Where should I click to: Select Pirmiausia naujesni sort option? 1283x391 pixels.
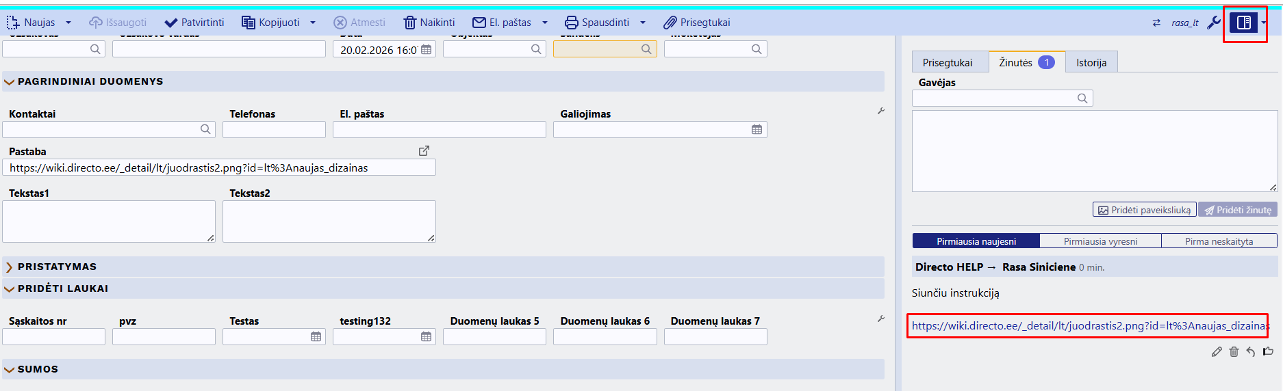[x=976, y=241]
